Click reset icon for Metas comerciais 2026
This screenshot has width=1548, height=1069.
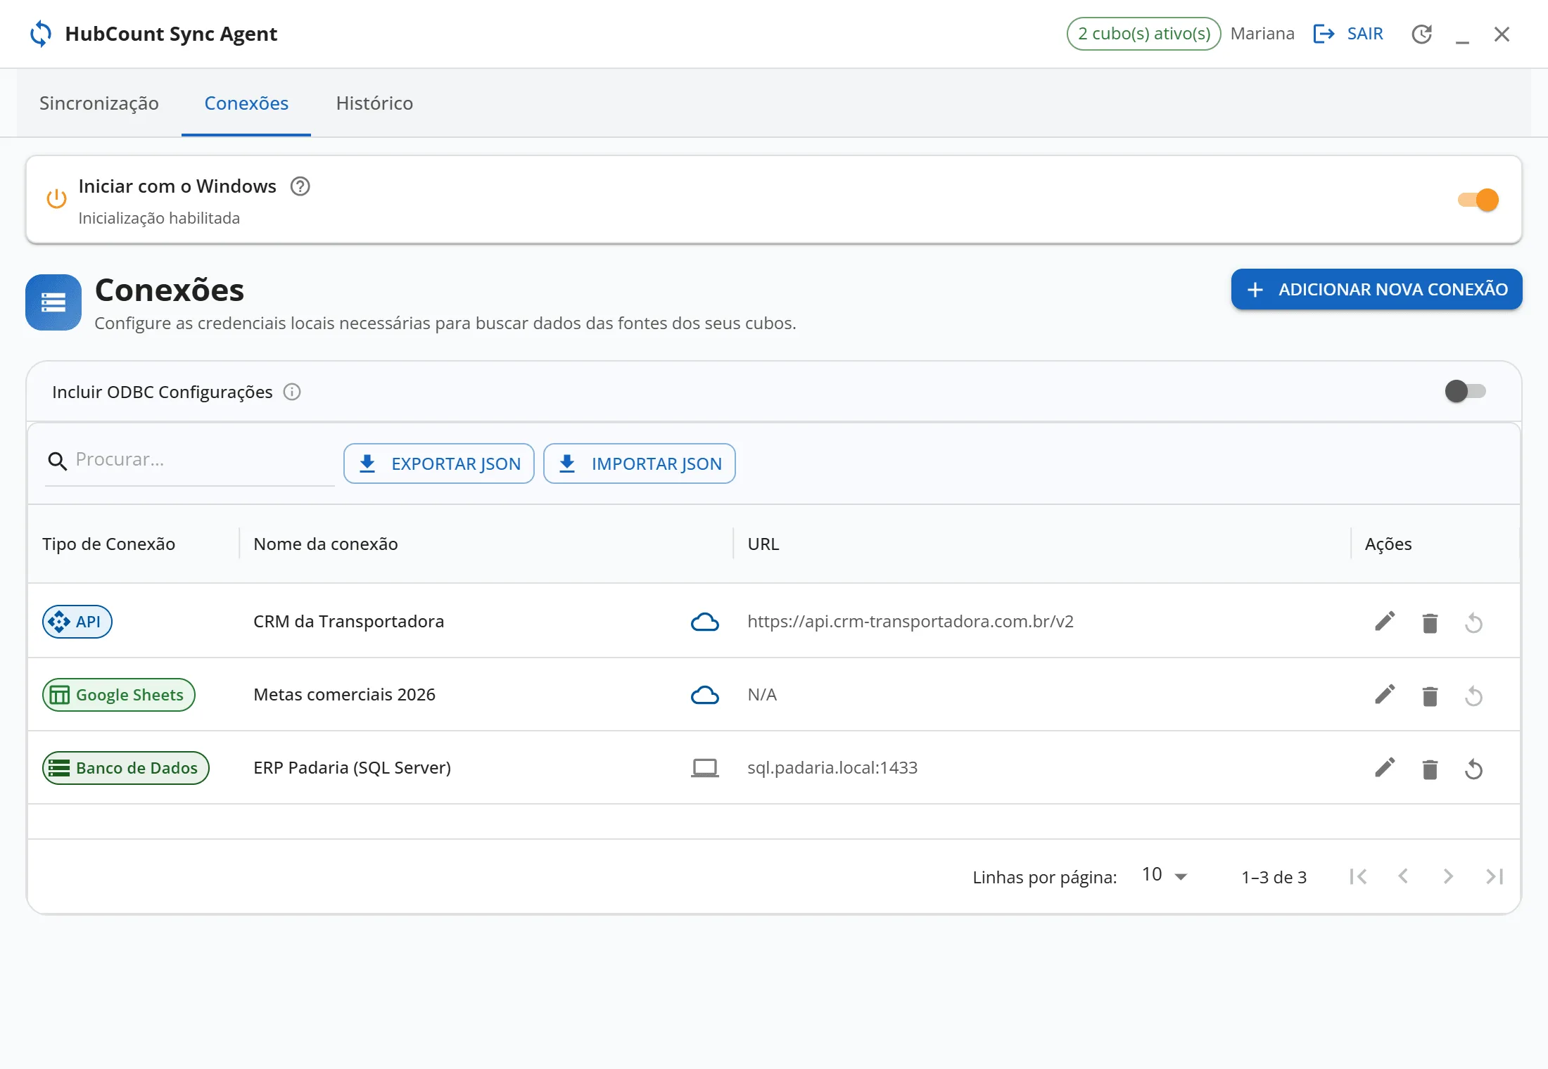[1473, 696]
